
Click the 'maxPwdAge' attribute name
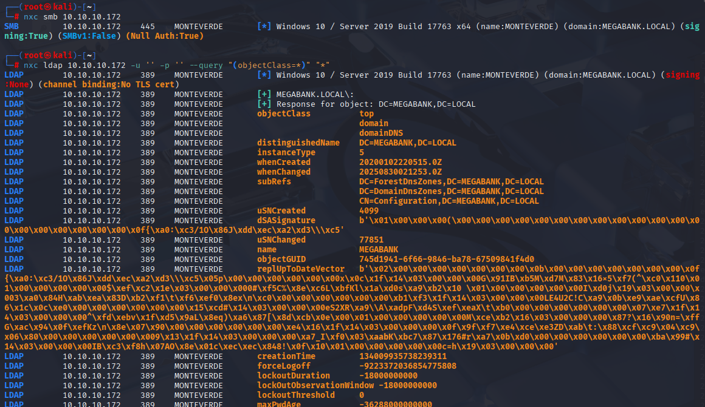click(x=279, y=405)
